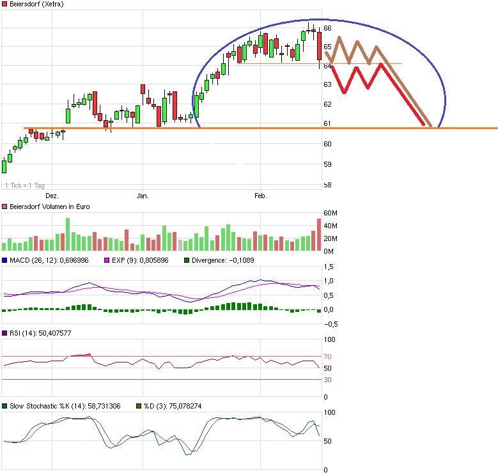Viewport: 498px width, 475px height.
Task: Click the Feb. month label on time axis
Action: (x=260, y=195)
